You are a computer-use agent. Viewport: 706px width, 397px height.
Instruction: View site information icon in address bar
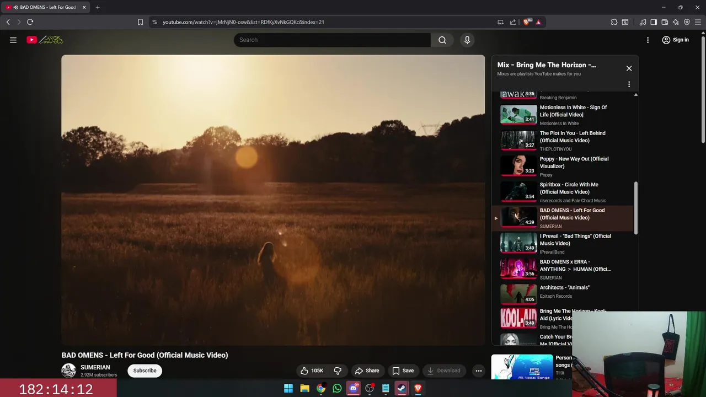click(x=154, y=22)
